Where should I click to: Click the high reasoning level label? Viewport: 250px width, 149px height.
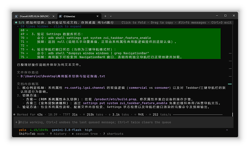(88, 130)
